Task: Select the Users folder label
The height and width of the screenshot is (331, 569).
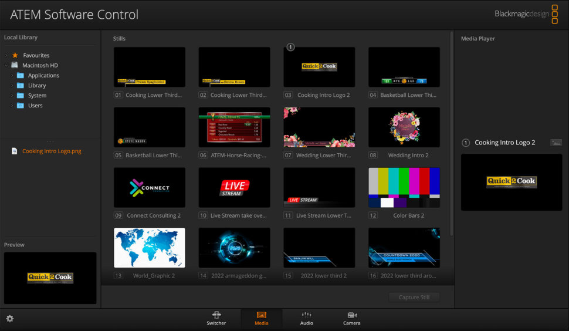Action: tap(35, 106)
